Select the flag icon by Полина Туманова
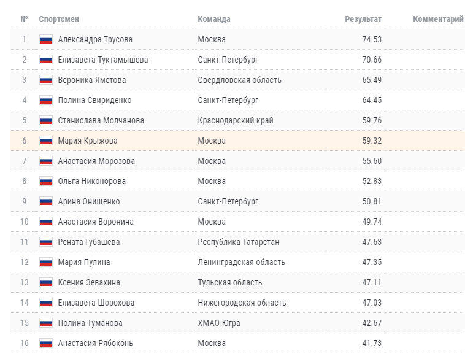Viewport: 465px width, 359px height. tap(46, 323)
